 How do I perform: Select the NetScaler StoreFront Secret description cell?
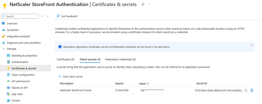[x=76, y=90]
